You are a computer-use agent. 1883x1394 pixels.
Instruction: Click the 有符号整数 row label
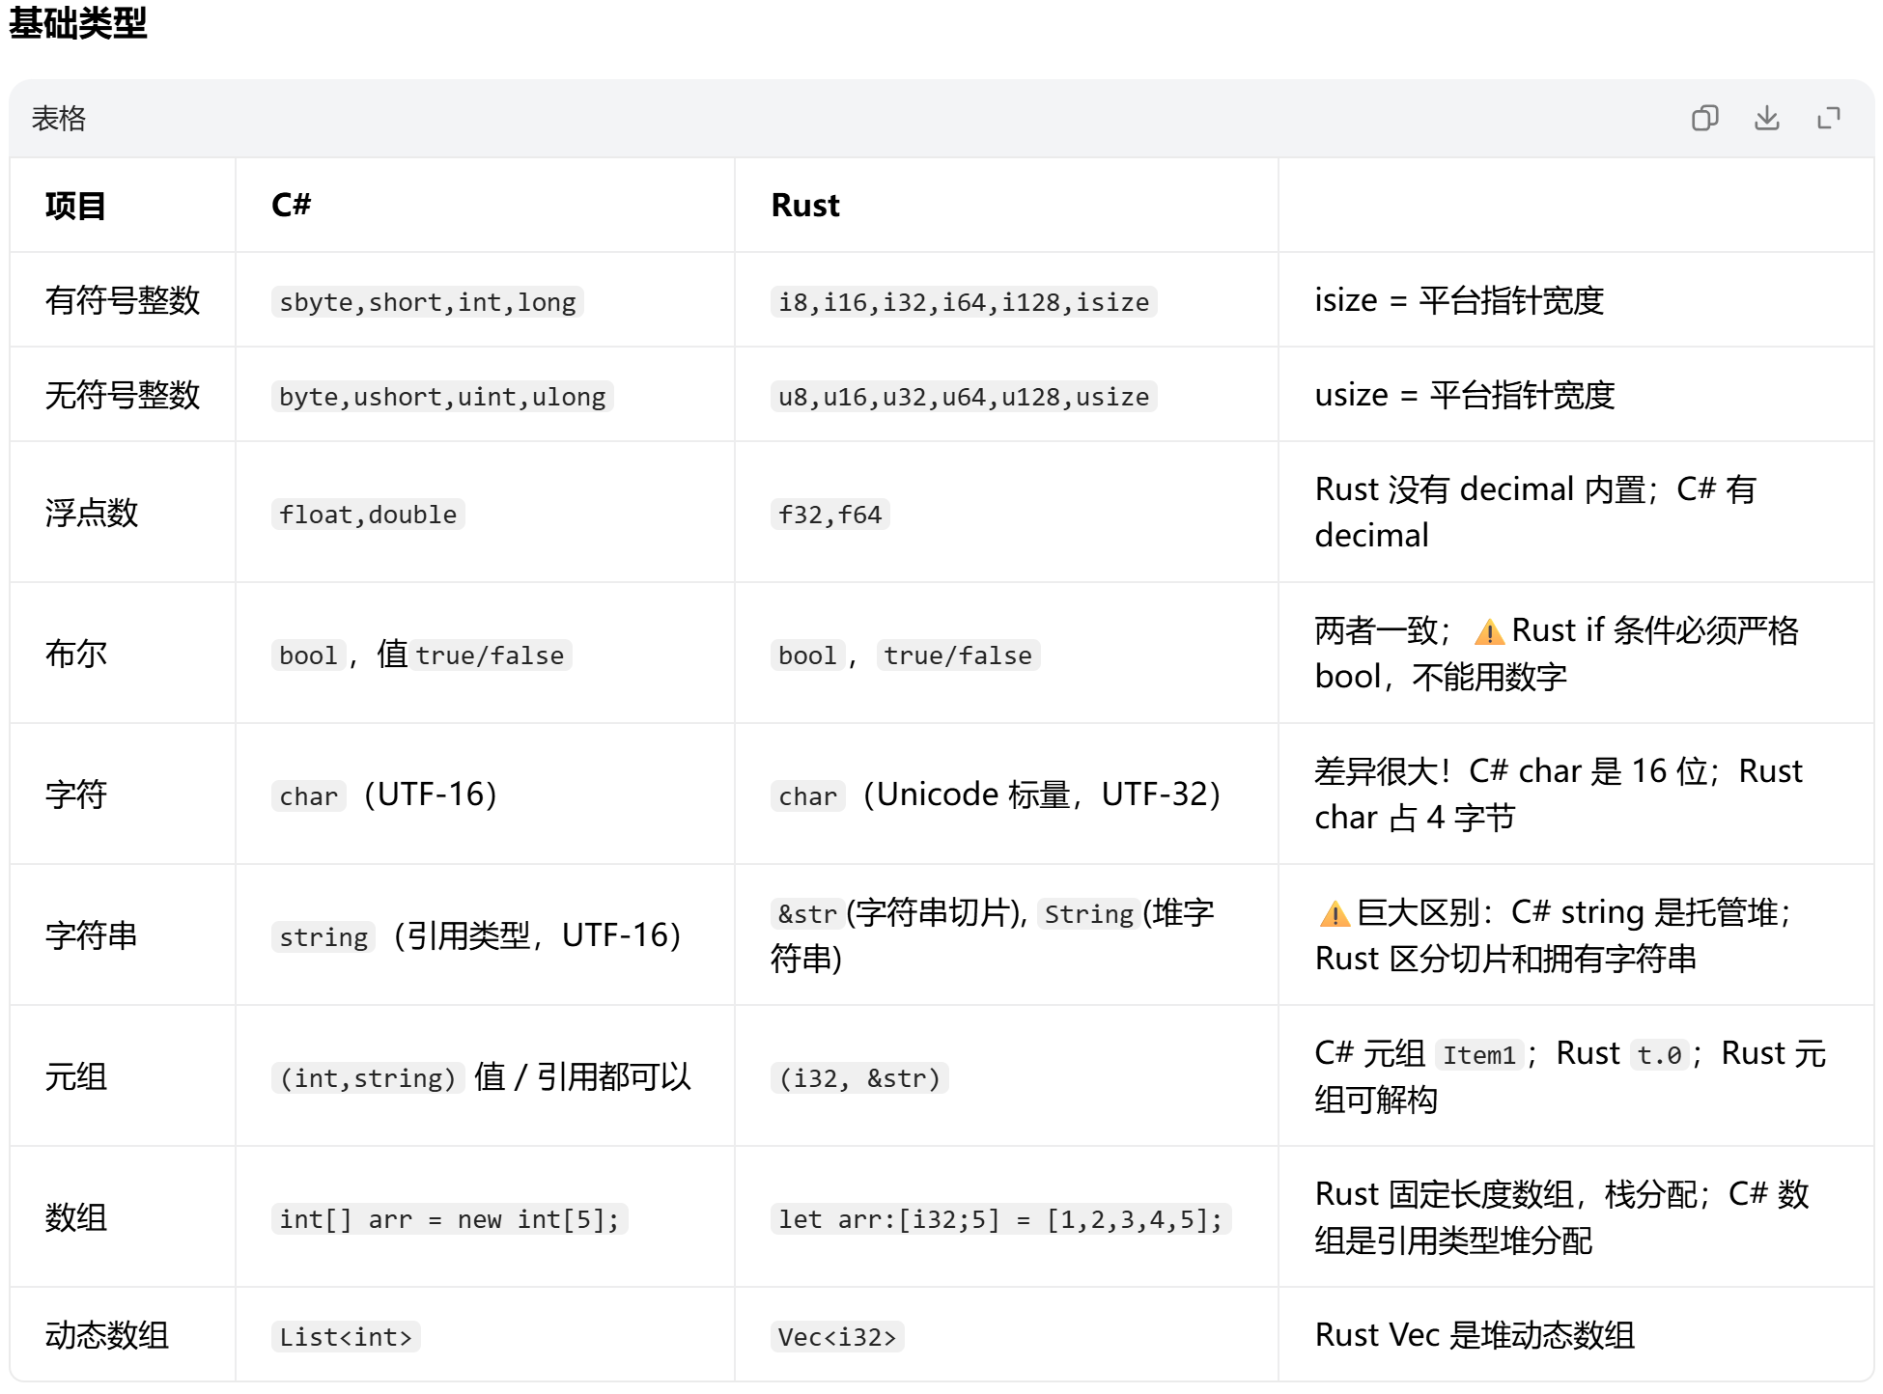tap(123, 300)
